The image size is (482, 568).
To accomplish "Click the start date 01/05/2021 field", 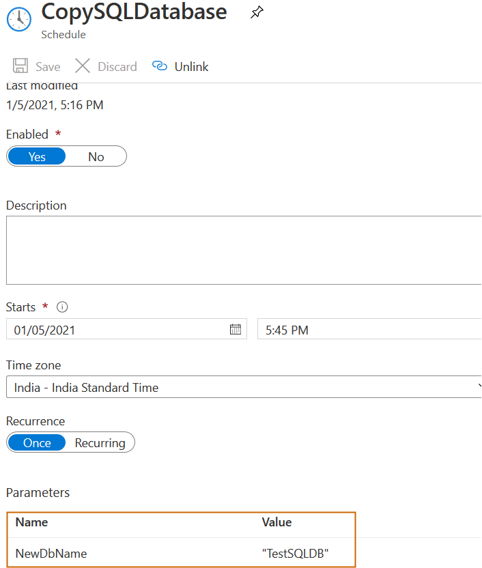I will pyautogui.click(x=116, y=330).
